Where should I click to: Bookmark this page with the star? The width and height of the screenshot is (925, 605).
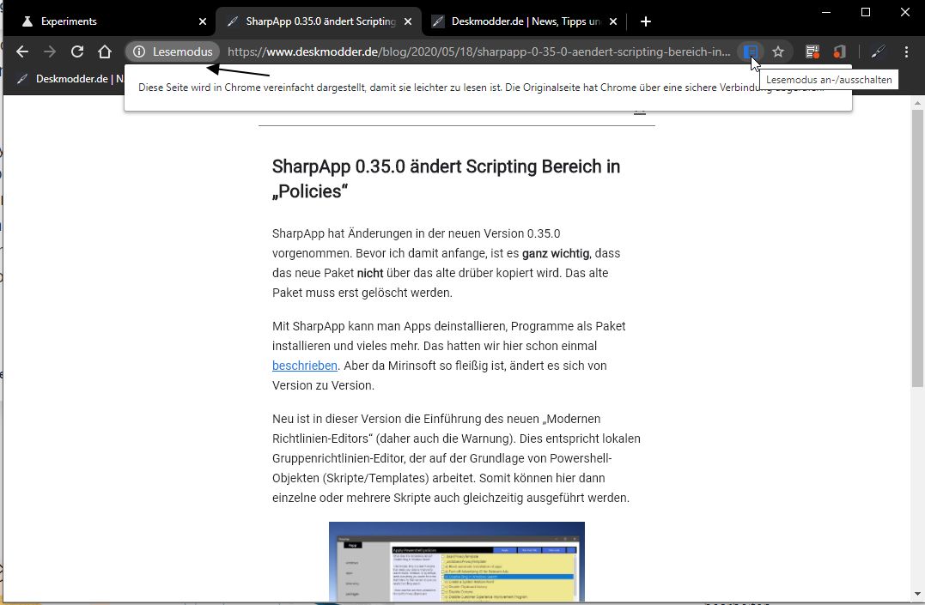point(778,51)
